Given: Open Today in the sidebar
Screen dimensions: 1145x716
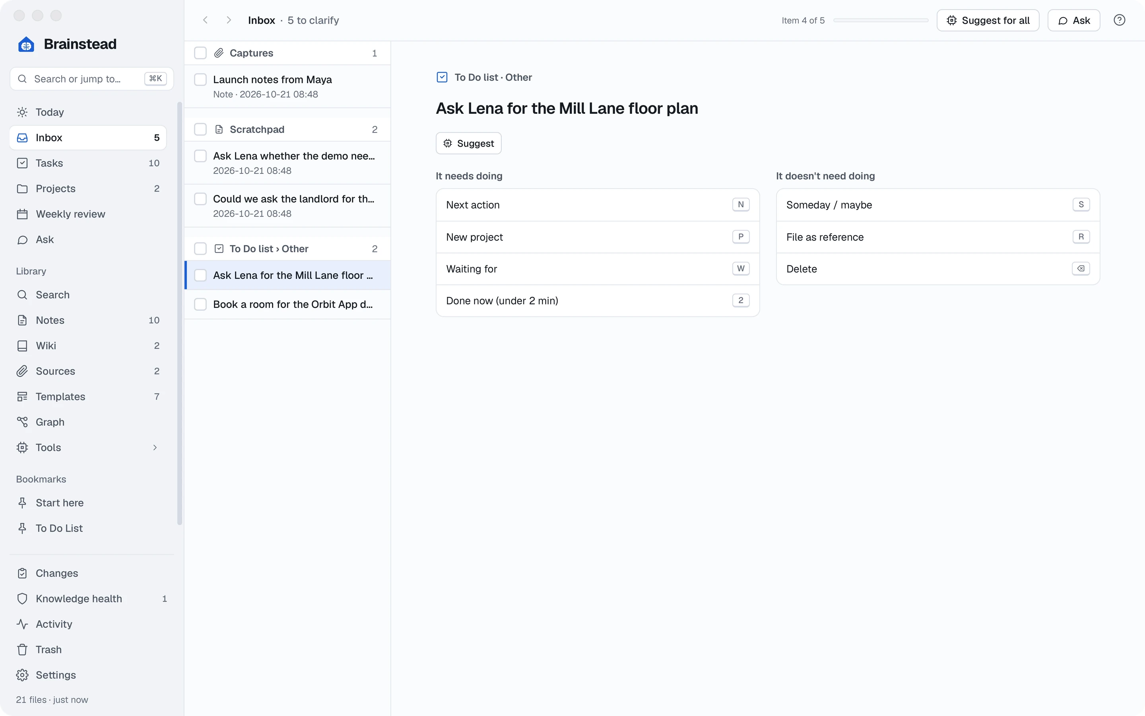Looking at the screenshot, I should pos(88,112).
